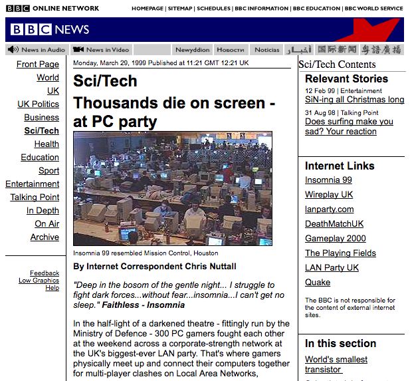
Task: Visit the DeathMatchUK external link
Action: tap(334, 224)
